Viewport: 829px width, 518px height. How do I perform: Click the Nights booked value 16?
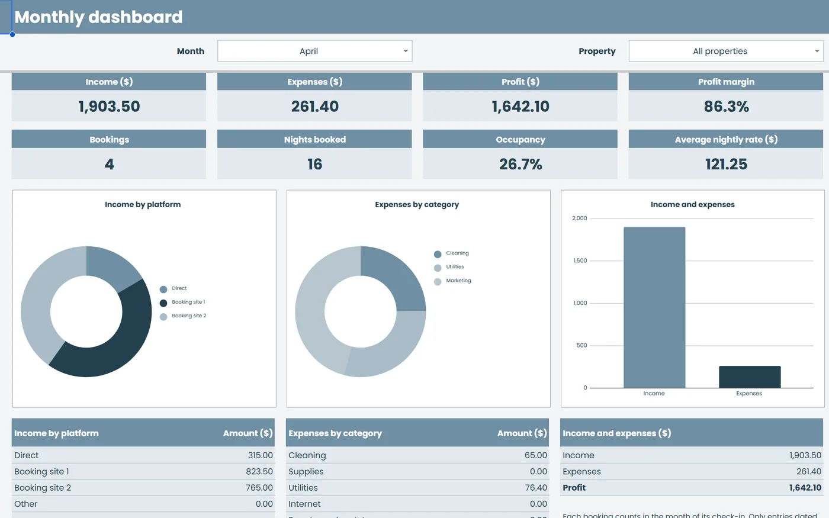(314, 164)
